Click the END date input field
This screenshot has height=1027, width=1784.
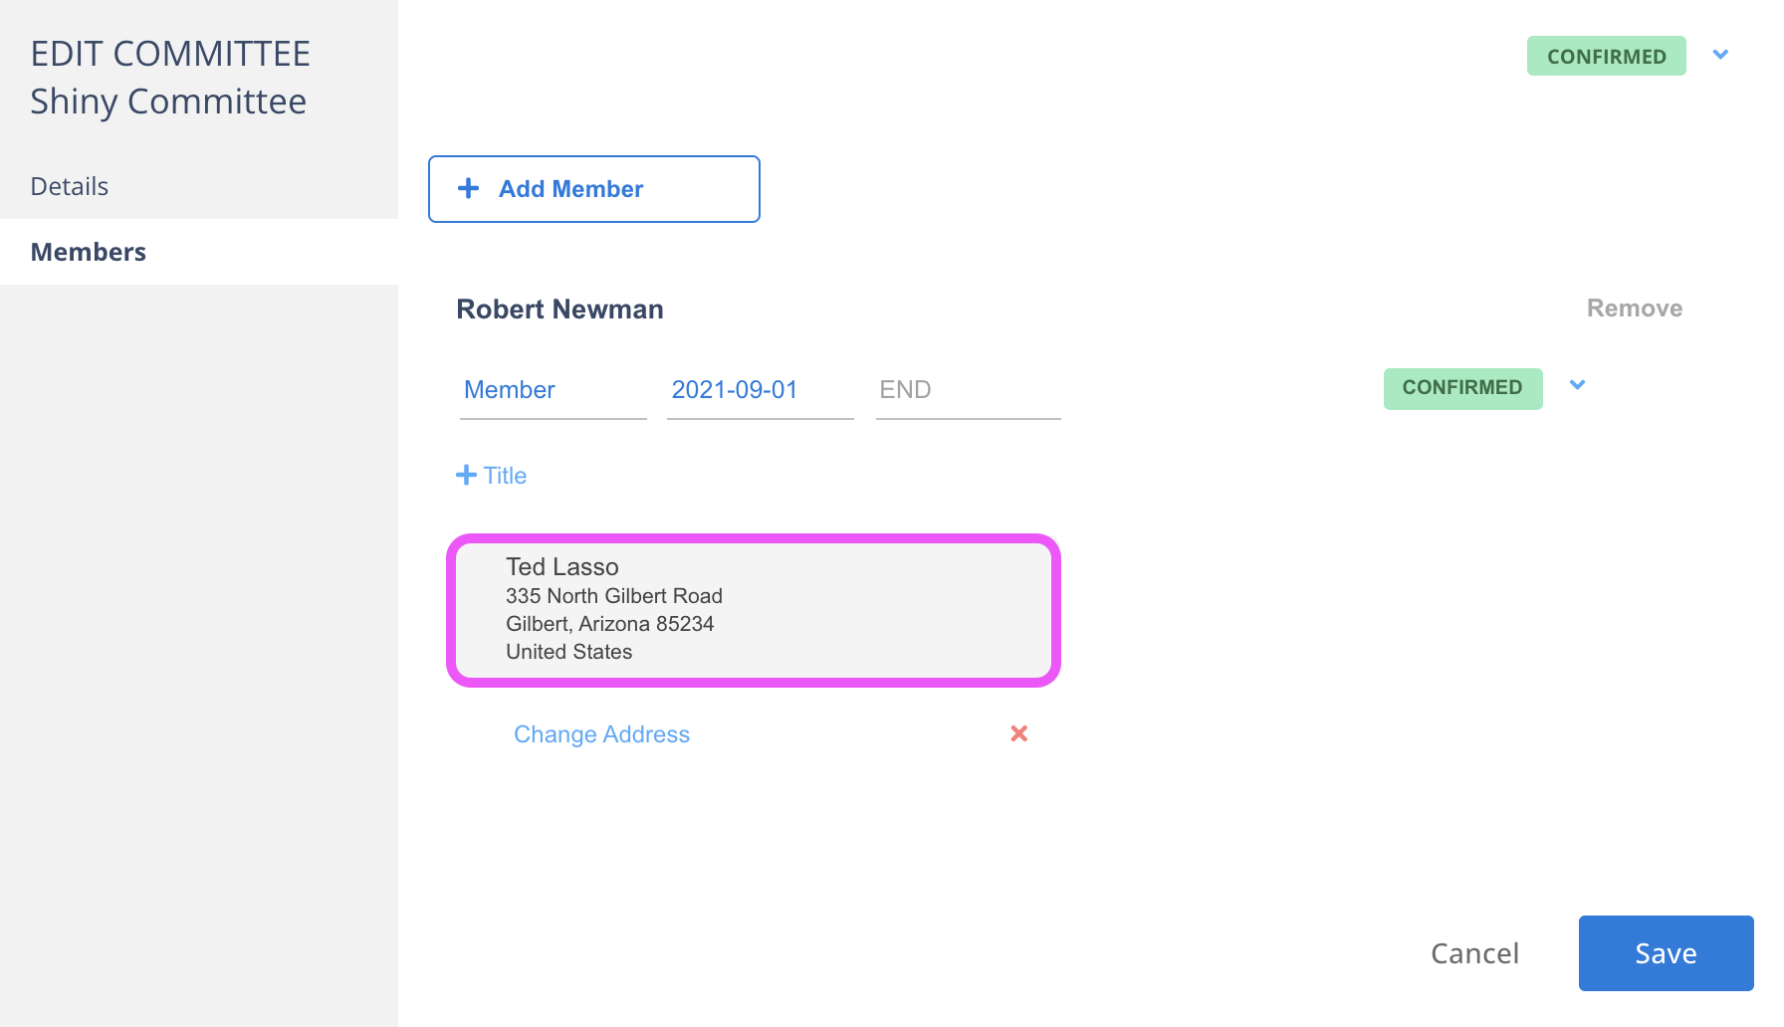(968, 390)
